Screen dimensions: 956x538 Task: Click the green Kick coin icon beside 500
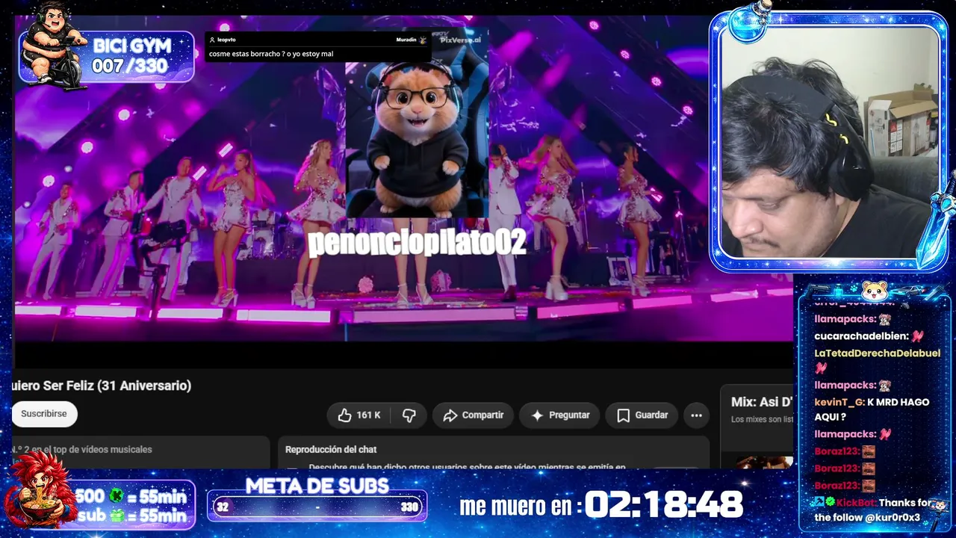click(x=117, y=496)
